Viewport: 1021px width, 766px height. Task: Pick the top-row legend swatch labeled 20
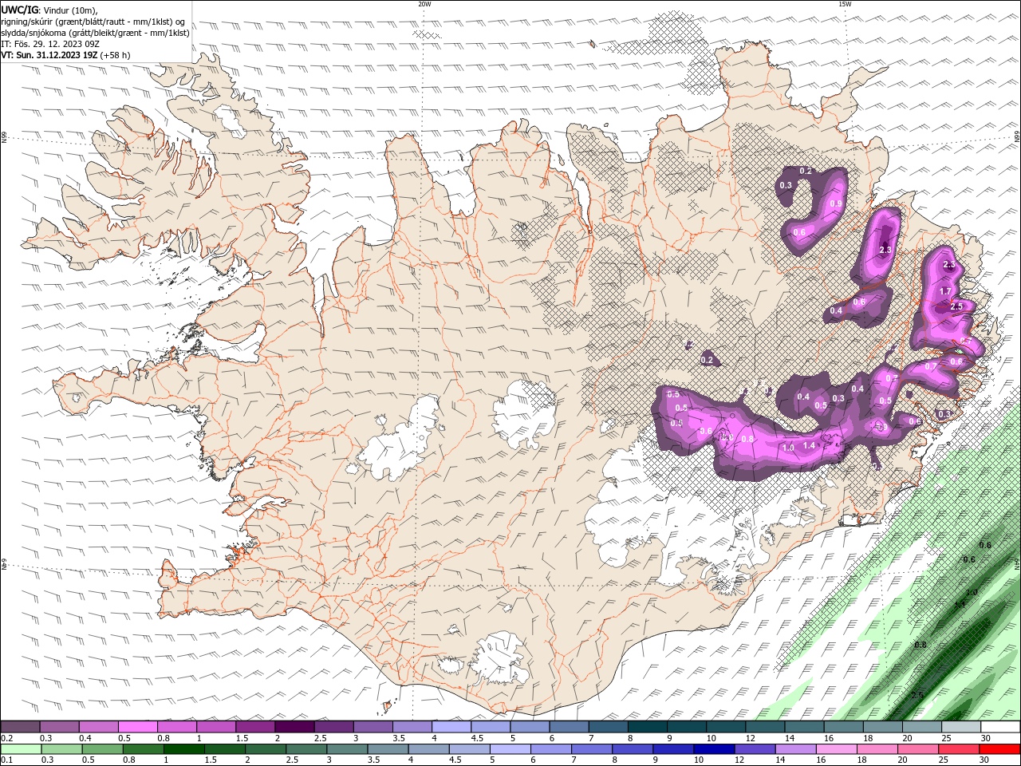coord(922,727)
